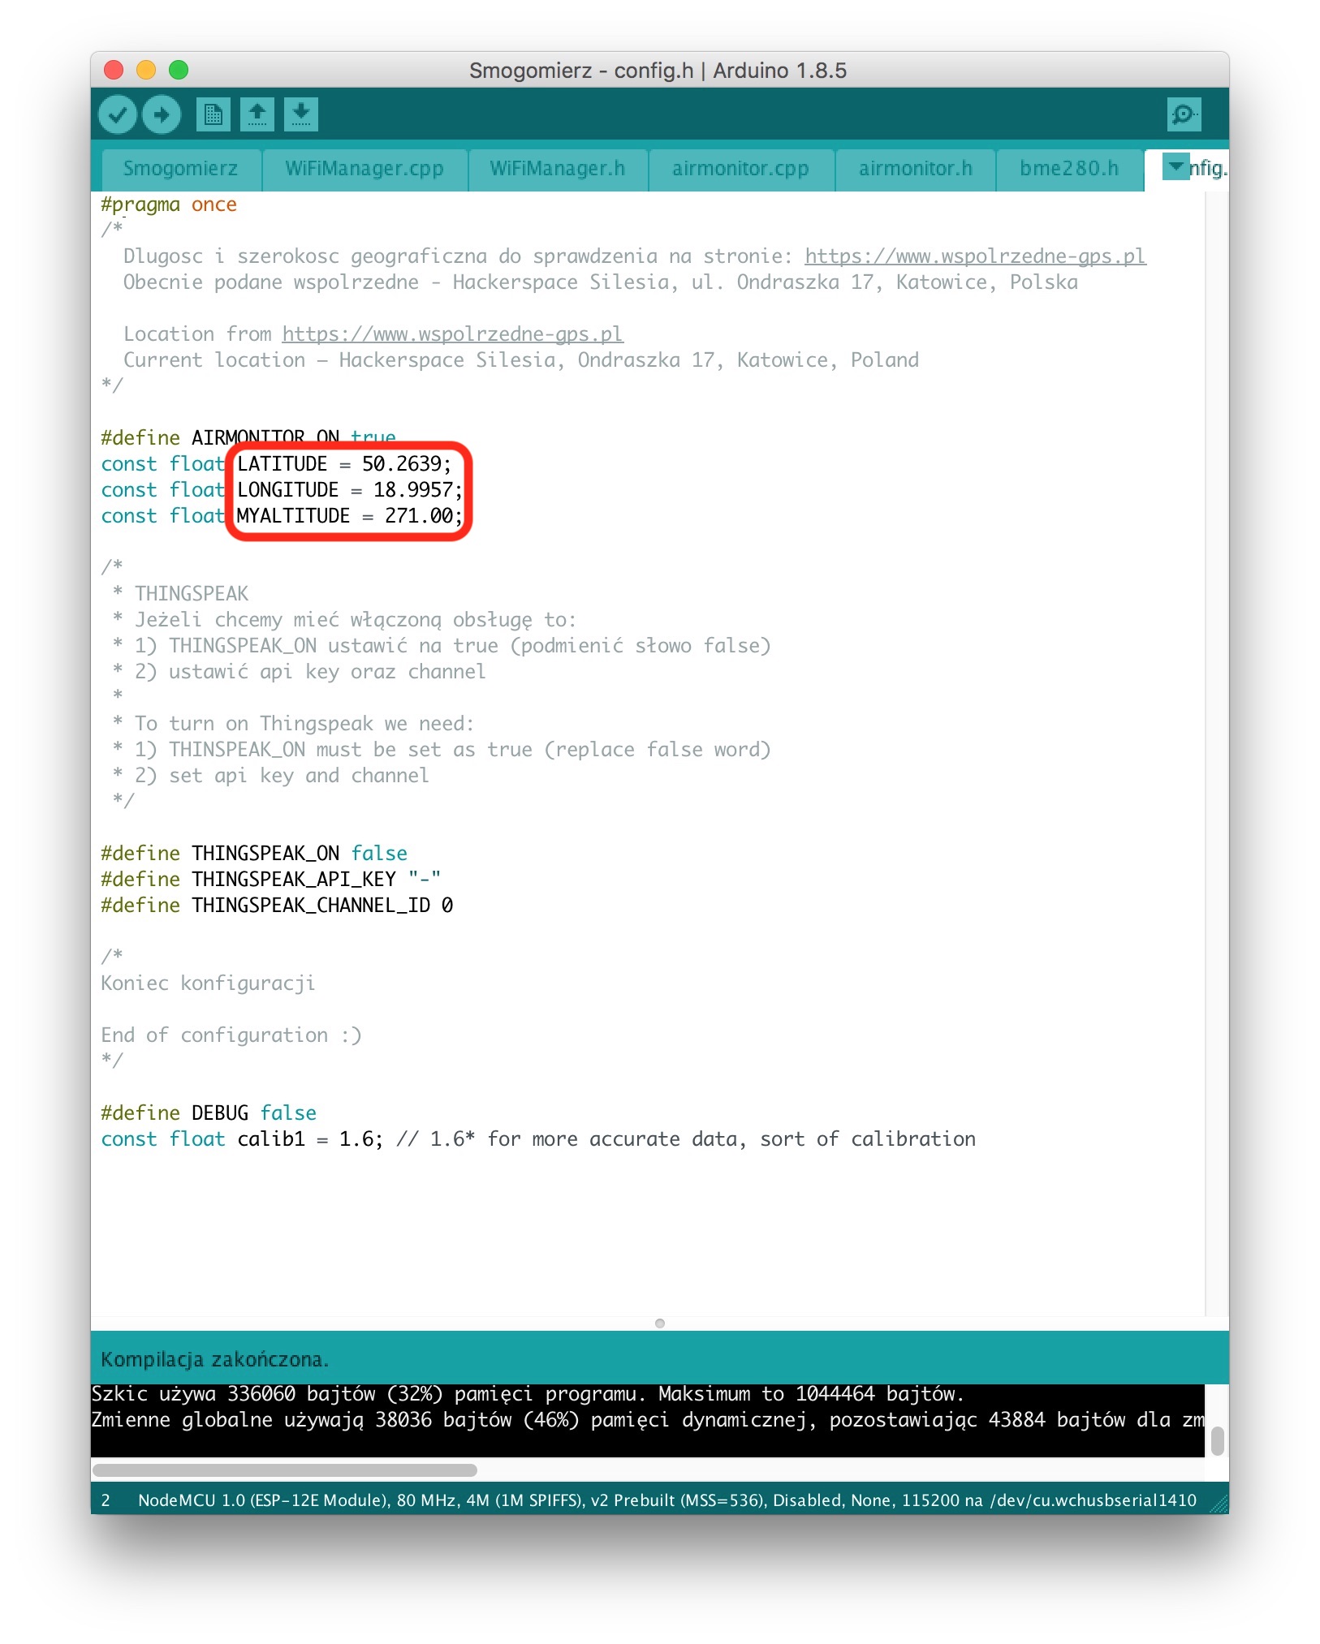Create a new sketch with New icon
The height and width of the screenshot is (1644, 1320).
coord(213,114)
